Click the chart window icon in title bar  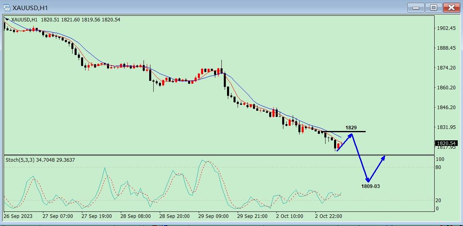pyautogui.click(x=7, y=8)
